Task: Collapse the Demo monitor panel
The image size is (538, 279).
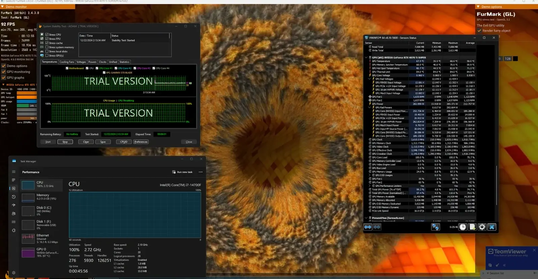Action: click(x=3, y=7)
